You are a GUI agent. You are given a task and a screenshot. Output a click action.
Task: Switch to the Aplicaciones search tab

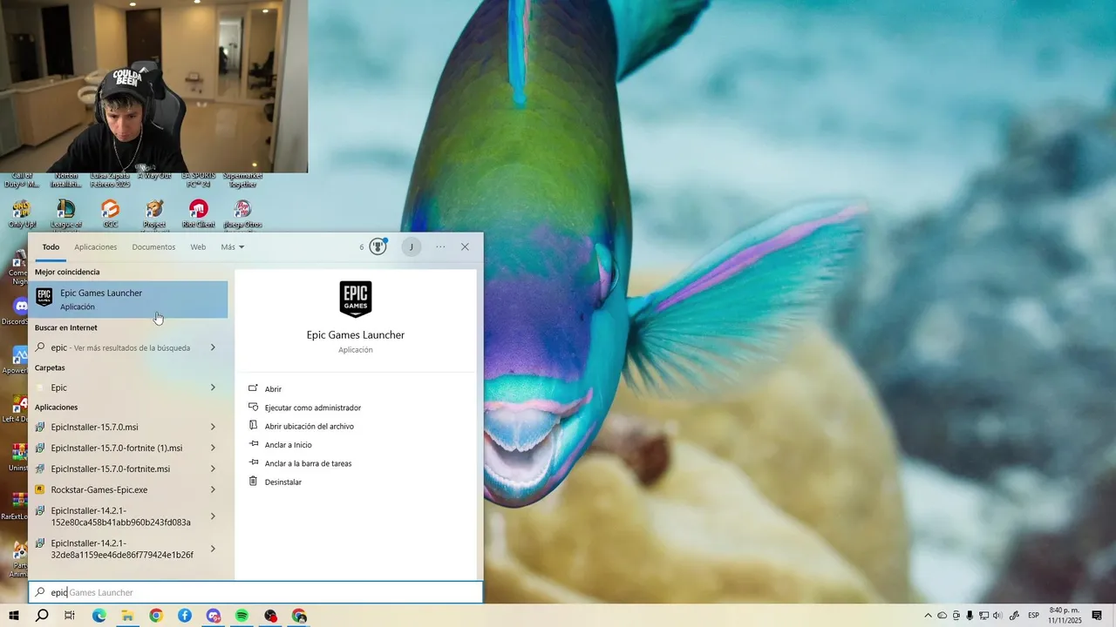pyautogui.click(x=95, y=246)
